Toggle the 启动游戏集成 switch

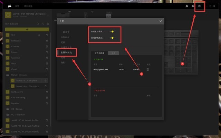click(112, 38)
